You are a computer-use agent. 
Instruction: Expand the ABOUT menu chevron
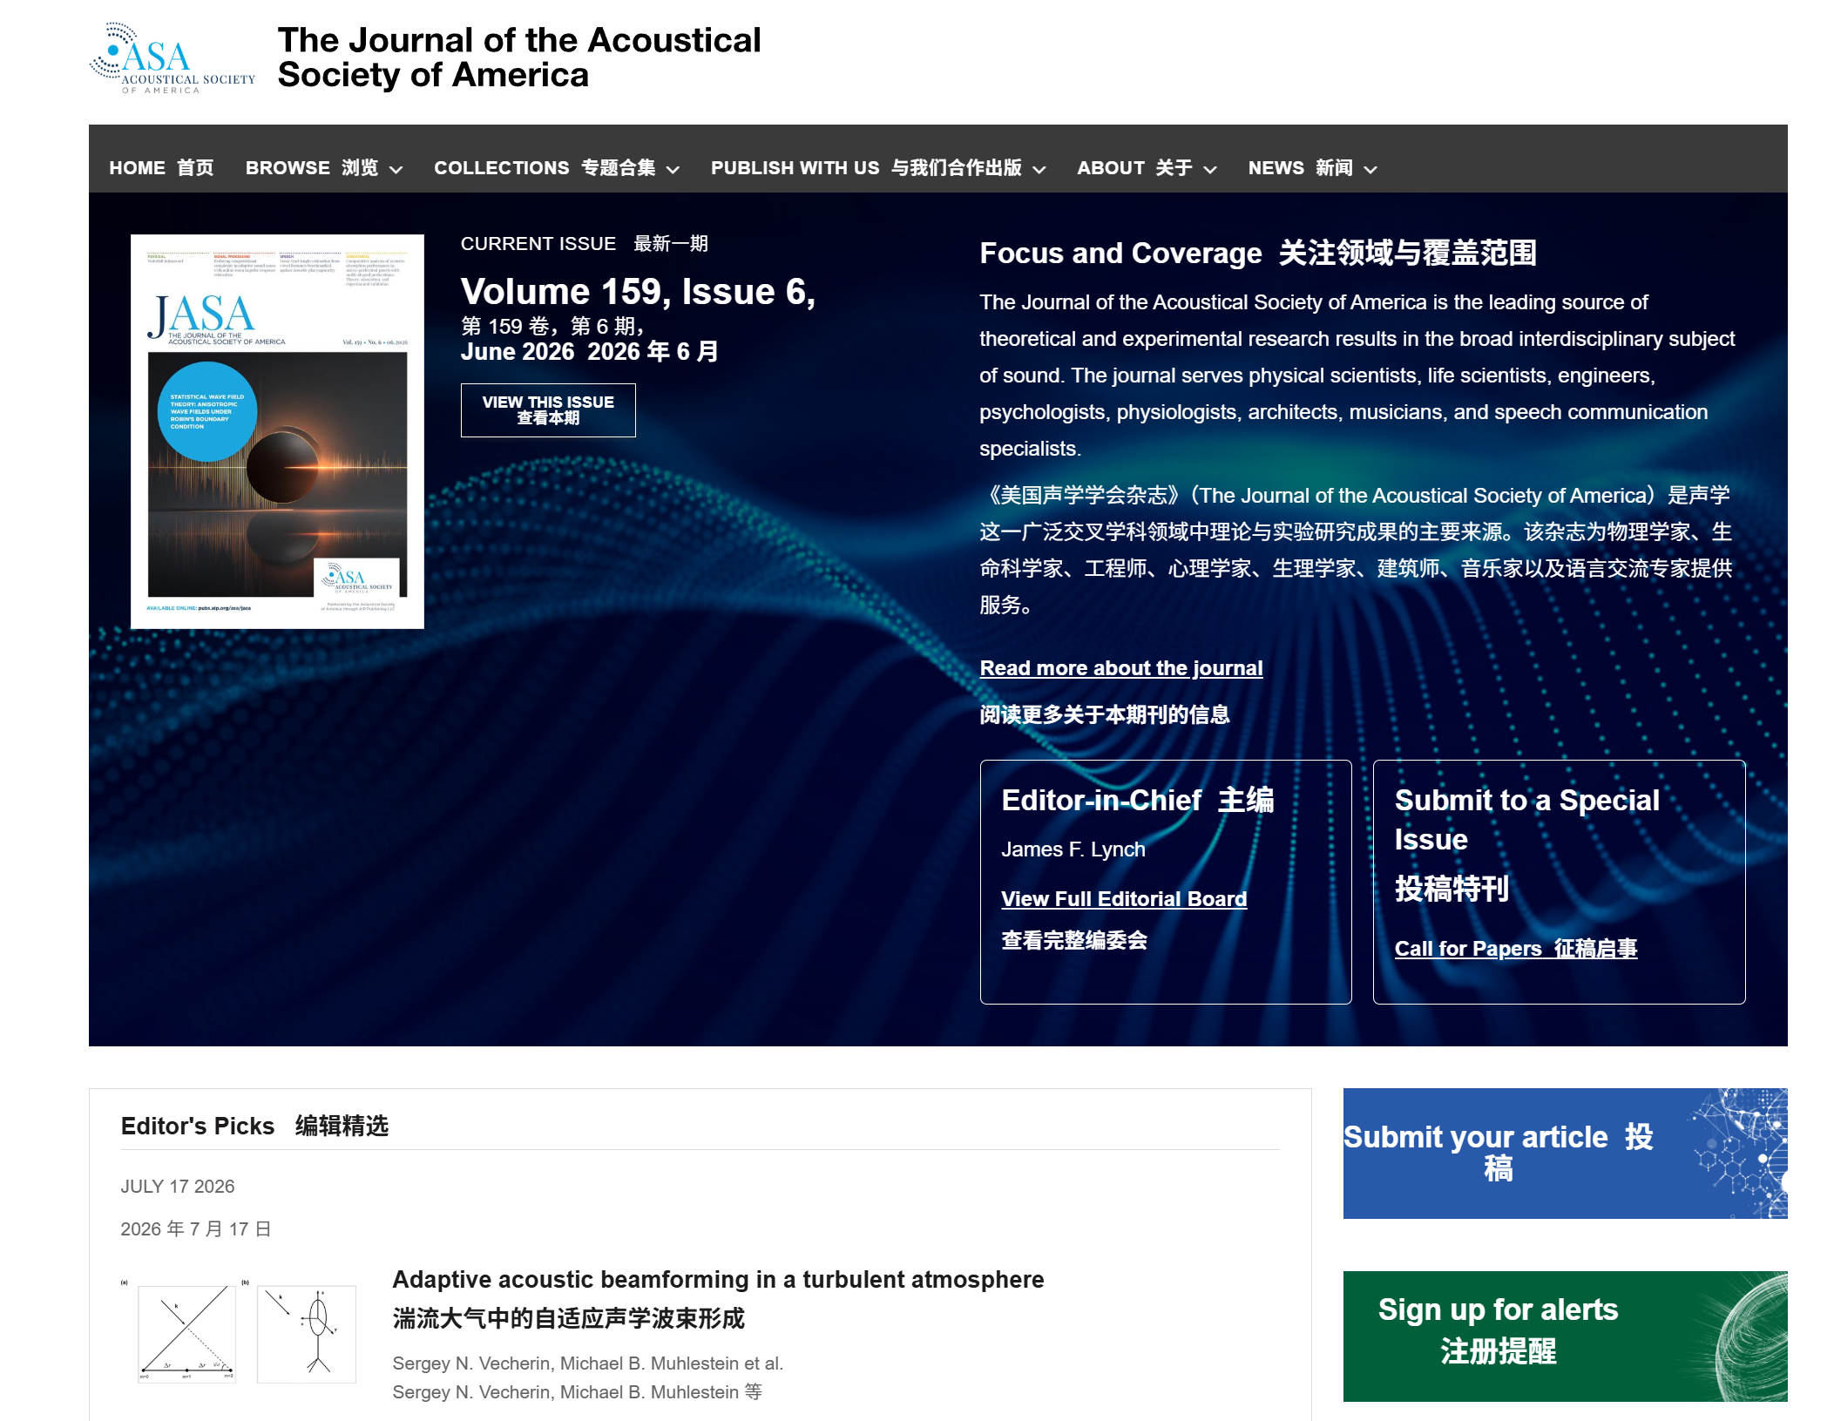tap(1210, 170)
